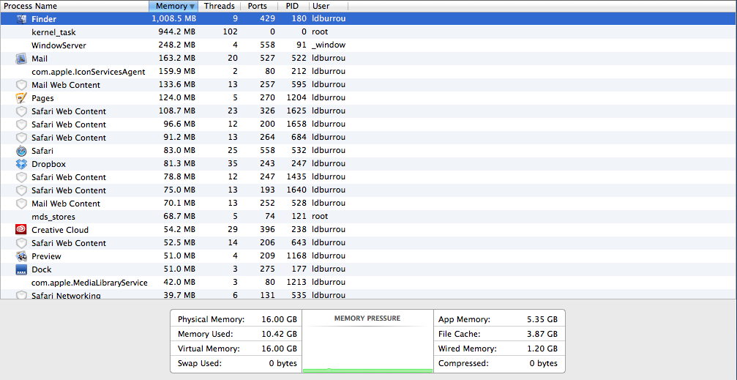Click Dropbox's 81.3 MB memory value

tap(179, 164)
